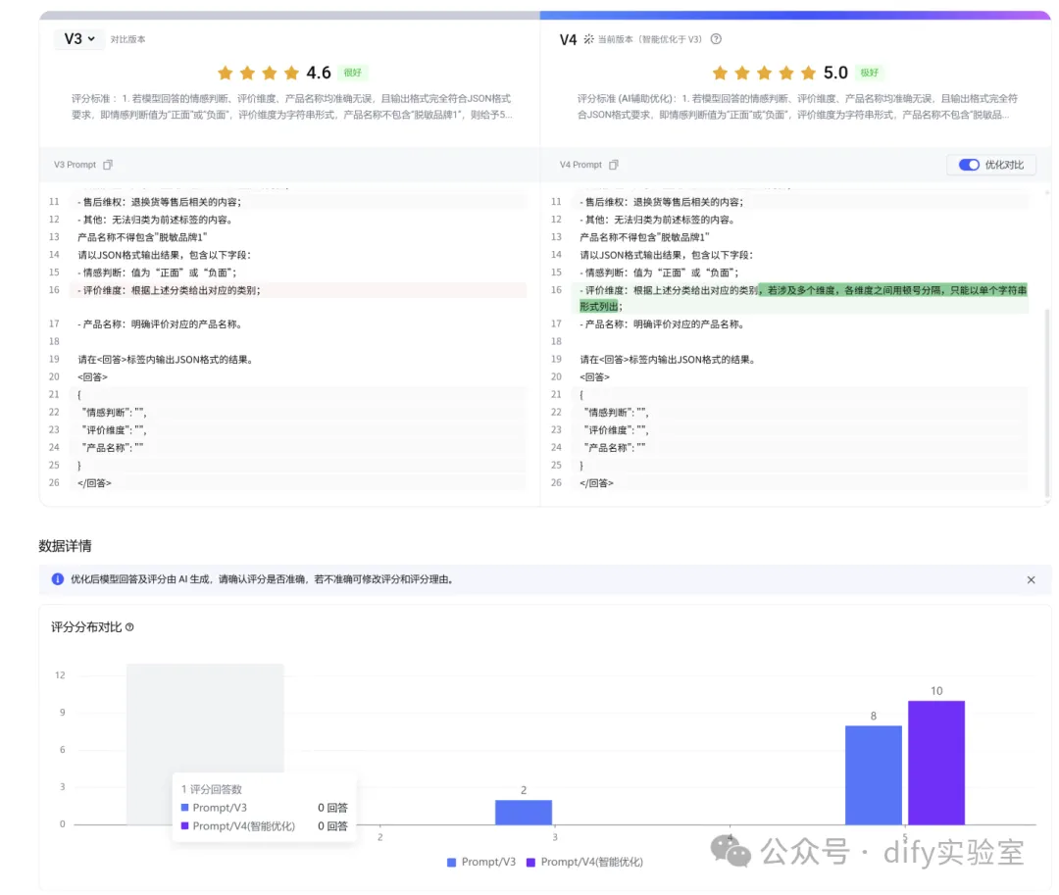Click help icon next to V4 current version
Image resolution: width=1059 pixels, height=895 pixels.
coord(716,39)
